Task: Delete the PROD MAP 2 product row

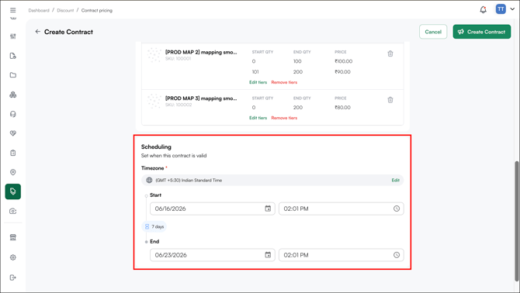Action: click(390, 53)
